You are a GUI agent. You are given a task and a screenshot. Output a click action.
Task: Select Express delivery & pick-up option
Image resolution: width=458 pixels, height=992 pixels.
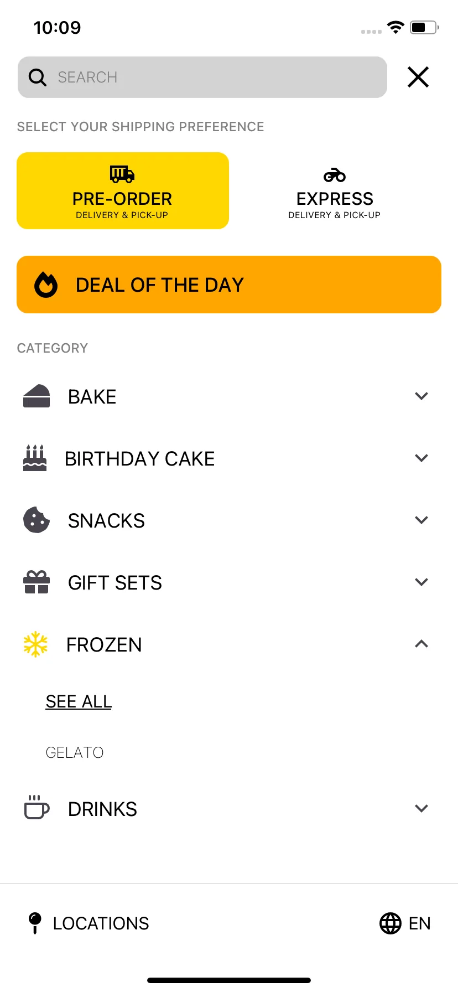click(335, 190)
